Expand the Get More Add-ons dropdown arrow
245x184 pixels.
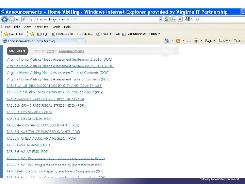point(159,34)
